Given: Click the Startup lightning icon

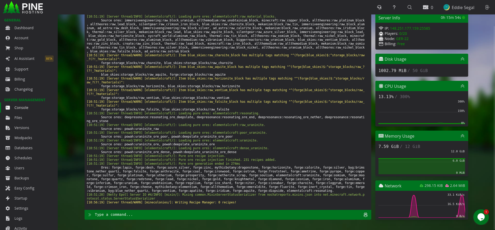Looking at the screenshot, I should tap(8, 198).
